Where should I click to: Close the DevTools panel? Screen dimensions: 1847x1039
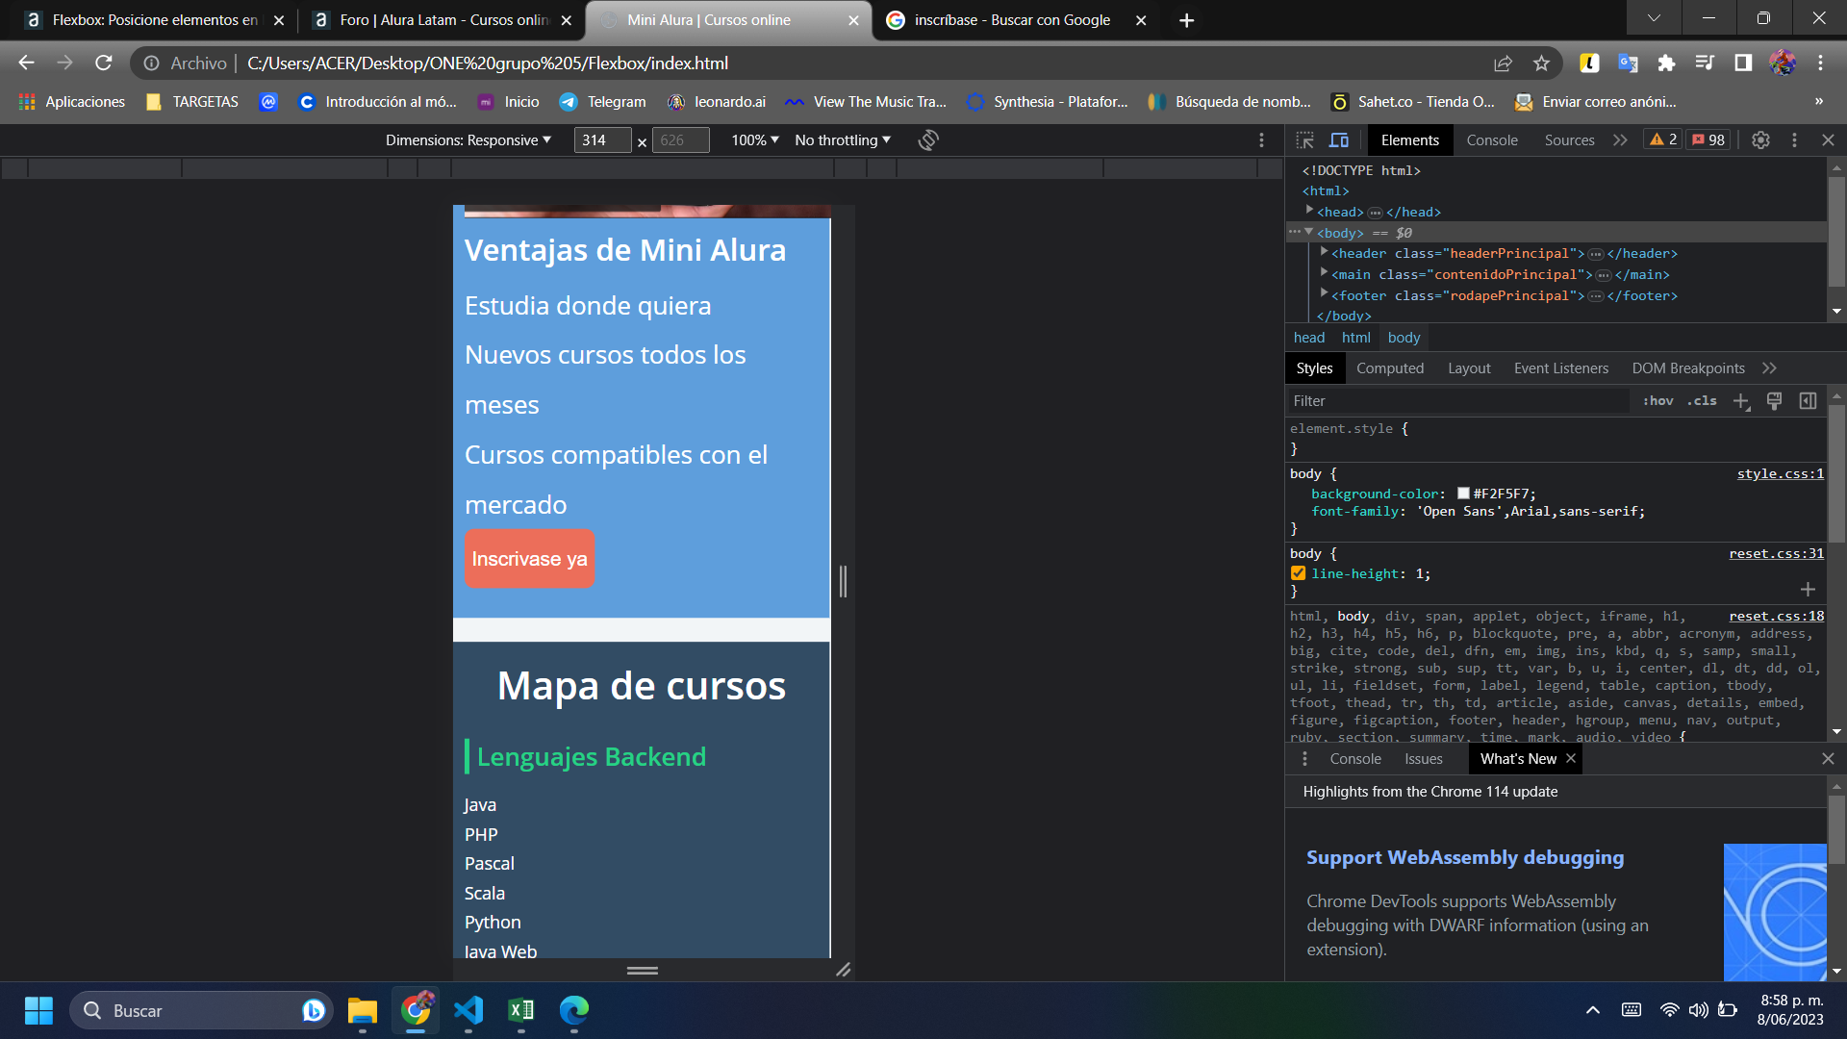pos(1828,140)
